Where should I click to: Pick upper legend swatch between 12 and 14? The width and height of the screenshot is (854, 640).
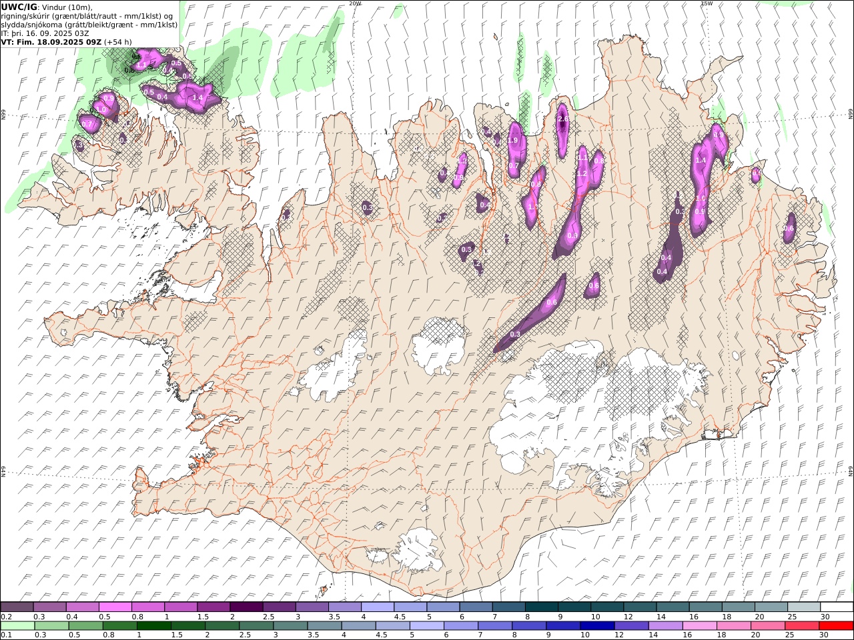639,607
